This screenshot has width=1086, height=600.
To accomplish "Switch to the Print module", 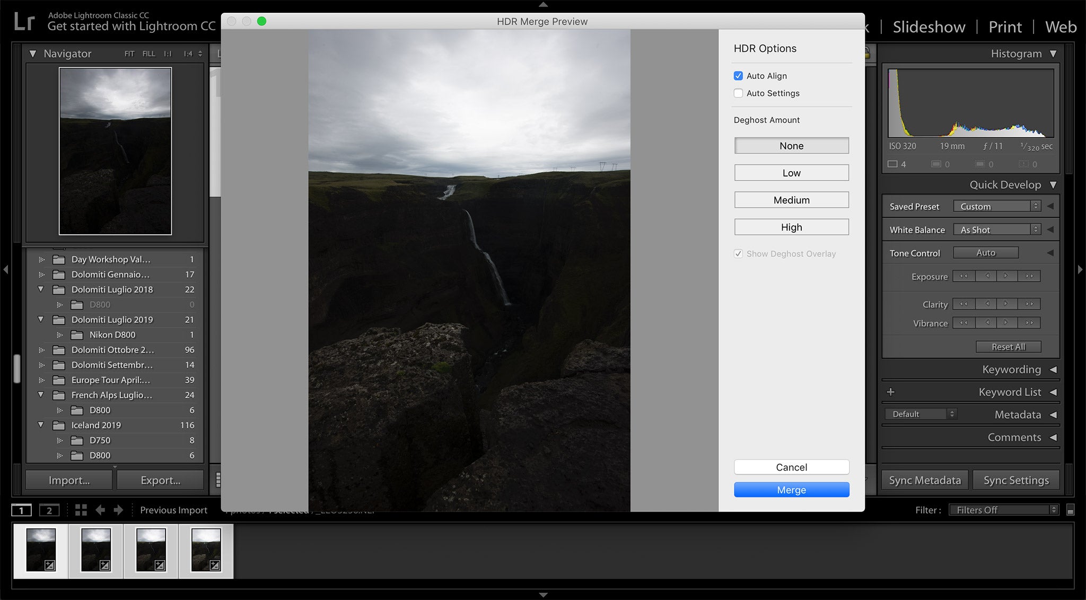I will point(1004,27).
